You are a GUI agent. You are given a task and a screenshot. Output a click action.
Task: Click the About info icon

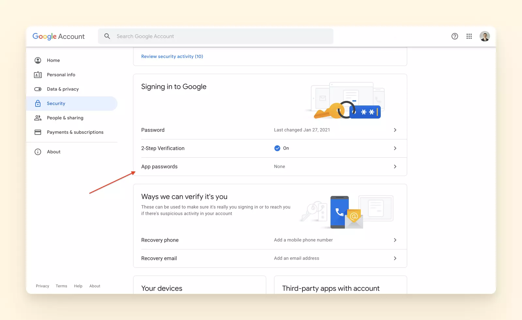pyautogui.click(x=38, y=152)
